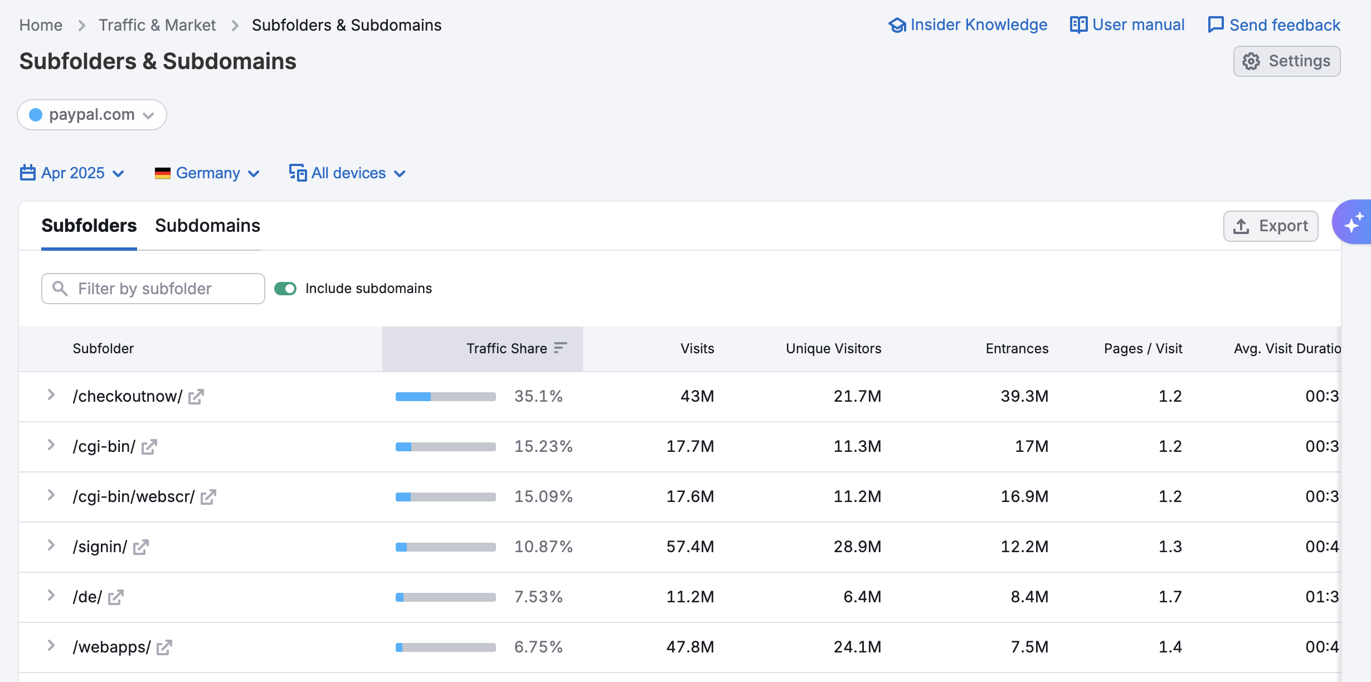Expand the /cgi-bin/ subfolder row

coord(51,445)
